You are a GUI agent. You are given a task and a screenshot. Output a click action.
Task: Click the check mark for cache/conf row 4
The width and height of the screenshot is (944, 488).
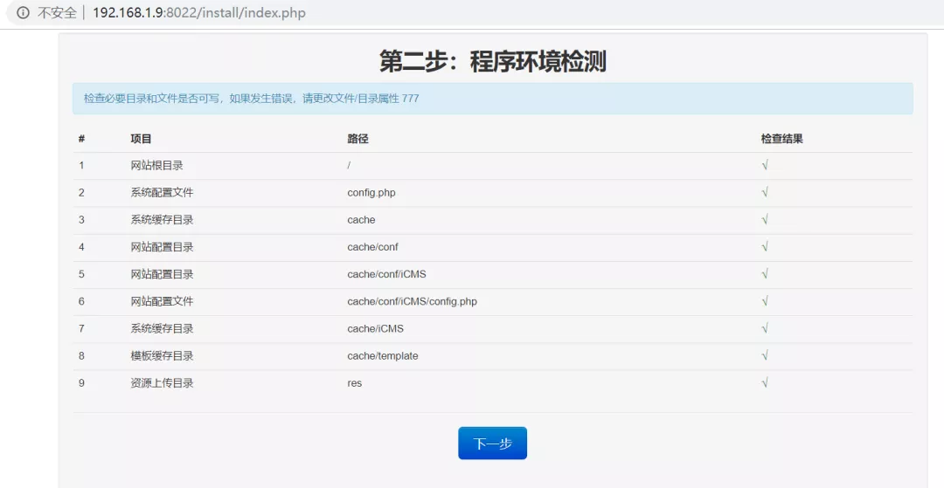tap(765, 247)
